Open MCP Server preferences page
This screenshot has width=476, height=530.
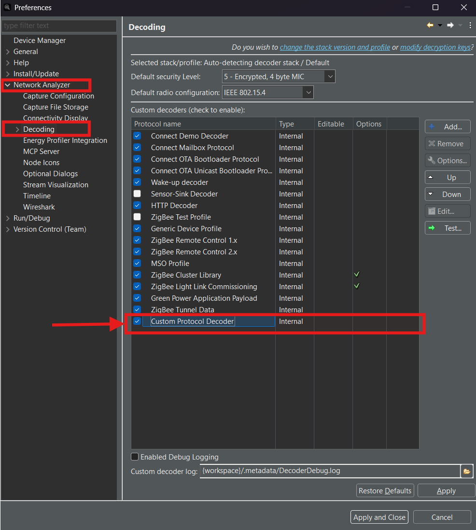(x=41, y=152)
